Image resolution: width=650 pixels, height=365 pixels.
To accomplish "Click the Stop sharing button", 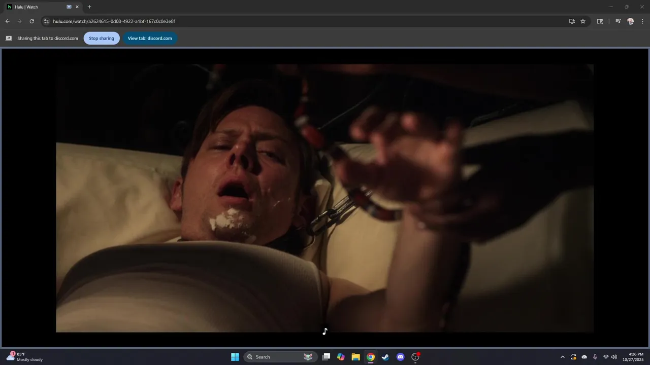I will coord(102,38).
